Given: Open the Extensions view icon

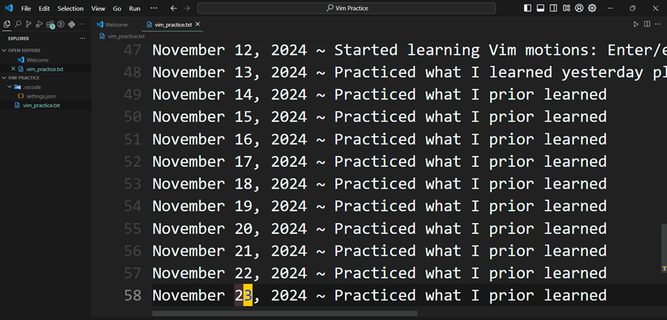Looking at the screenshot, I should pos(50,25).
